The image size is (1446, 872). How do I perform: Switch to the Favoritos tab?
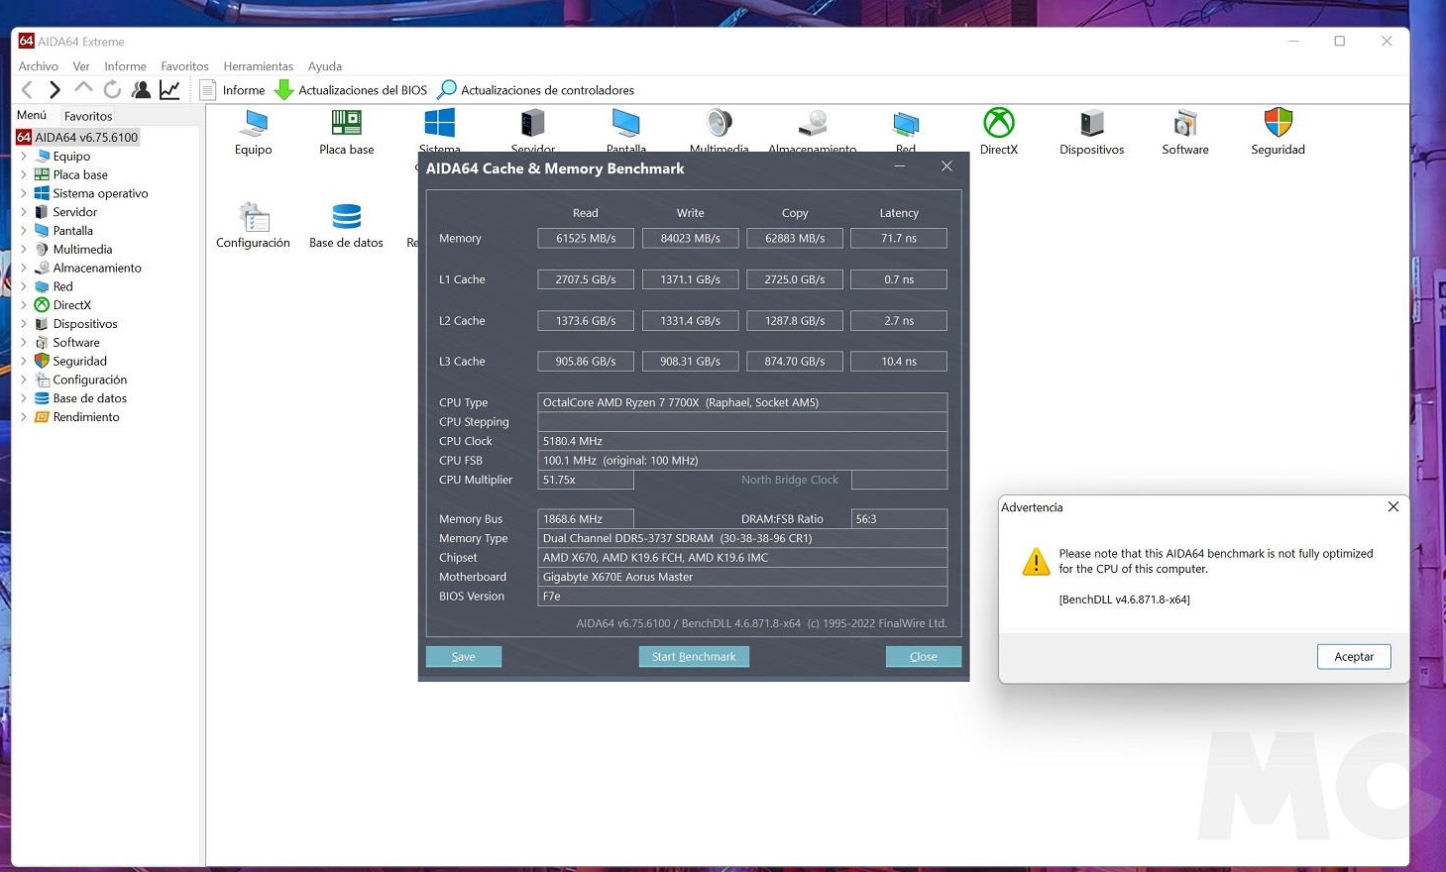[x=88, y=116]
